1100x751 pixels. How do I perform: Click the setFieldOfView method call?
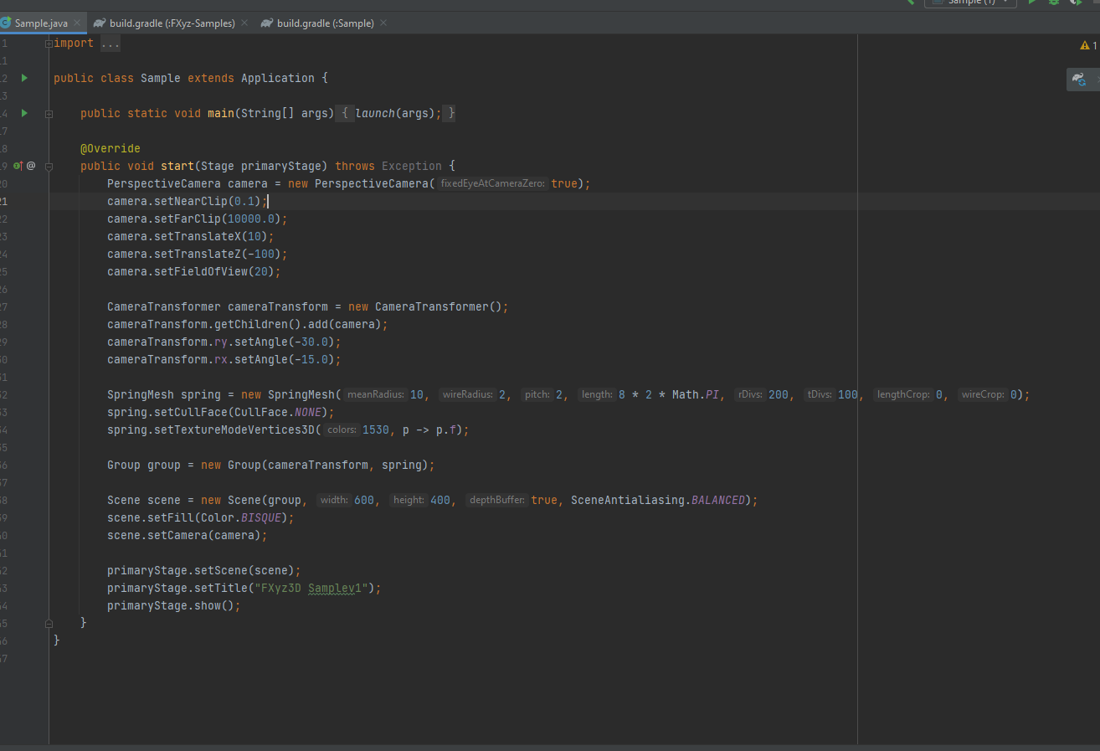[201, 271]
